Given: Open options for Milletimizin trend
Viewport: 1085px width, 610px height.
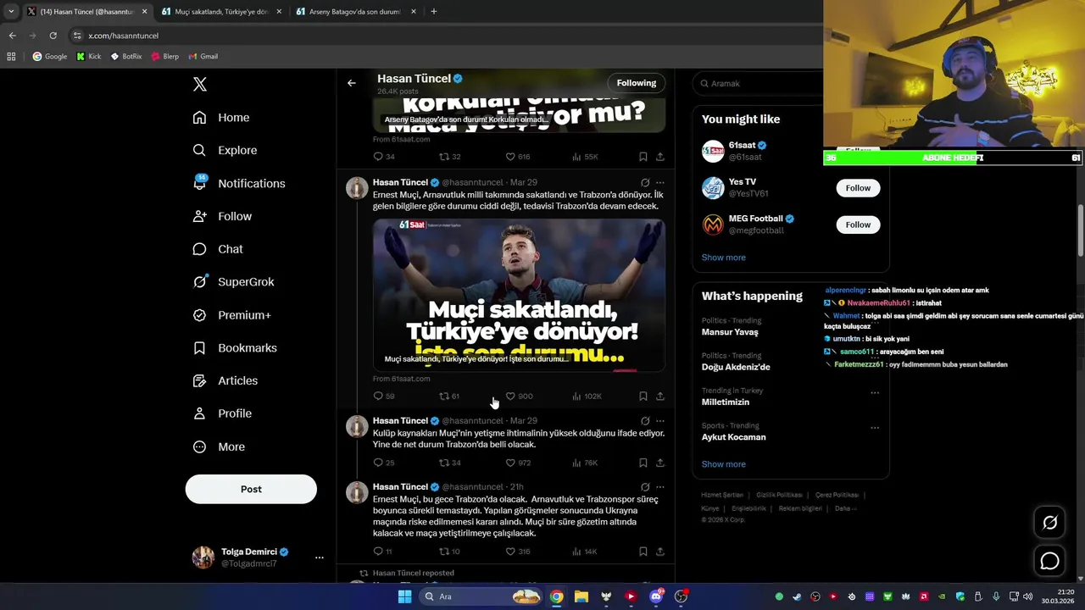Looking at the screenshot, I should (875, 392).
